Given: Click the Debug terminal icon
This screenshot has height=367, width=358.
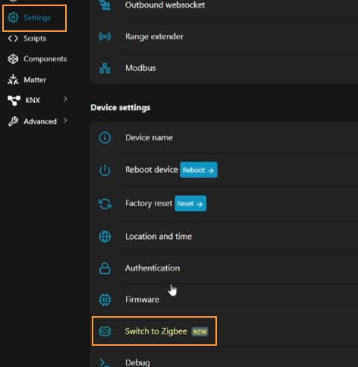Looking at the screenshot, I should point(105,362).
